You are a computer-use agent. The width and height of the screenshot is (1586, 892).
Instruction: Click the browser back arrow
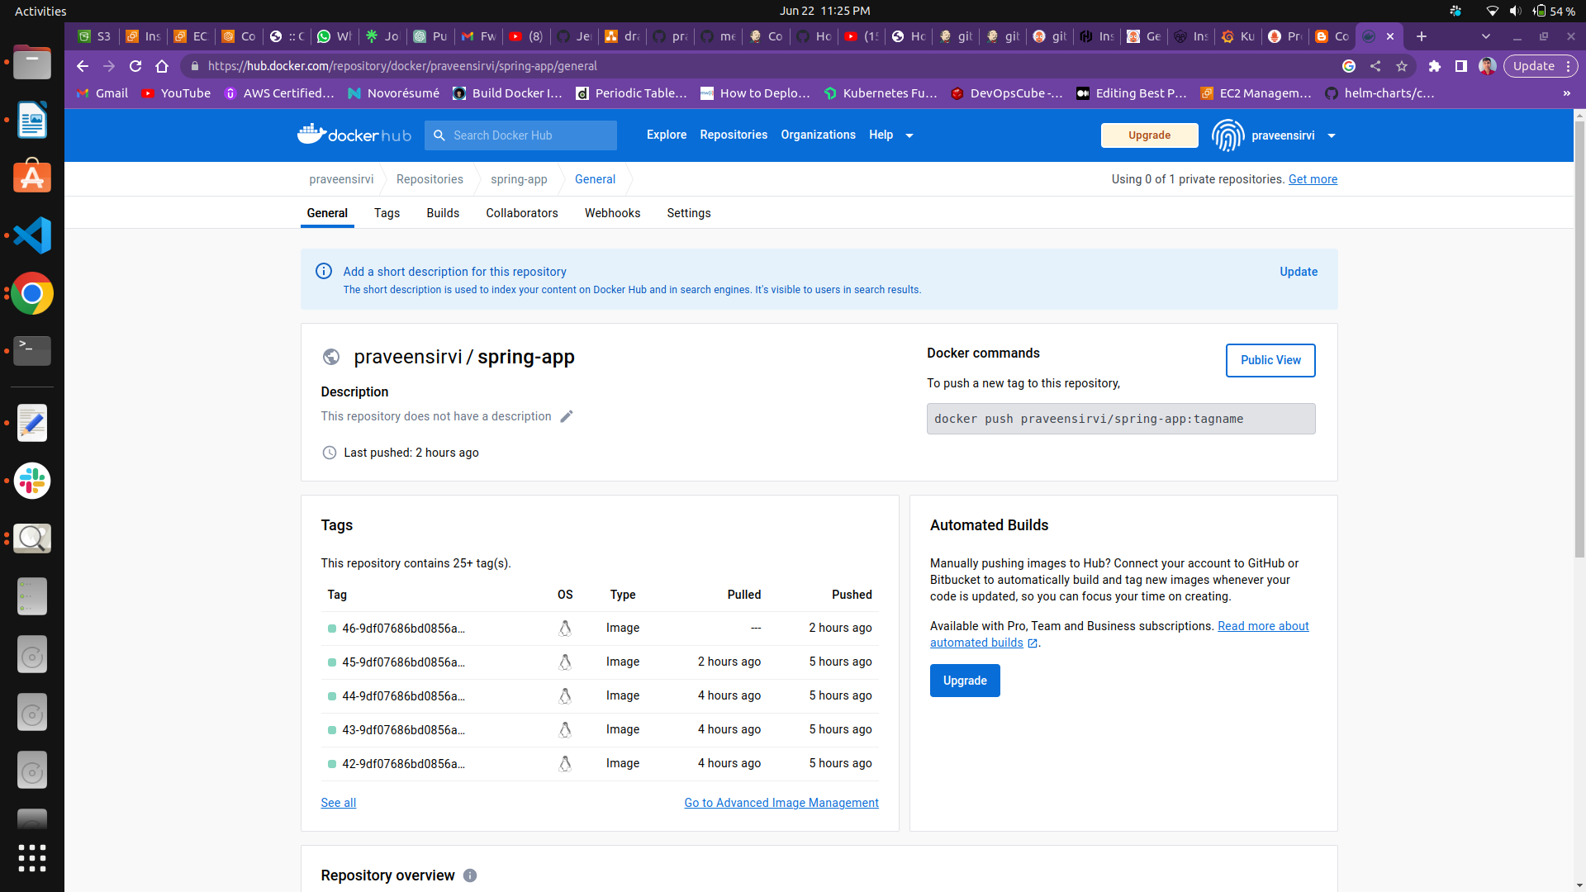coord(83,66)
